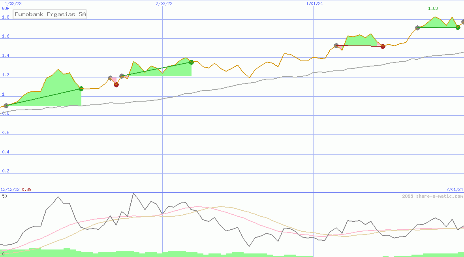Select the gray marker near the 1.83 label

[417, 28]
